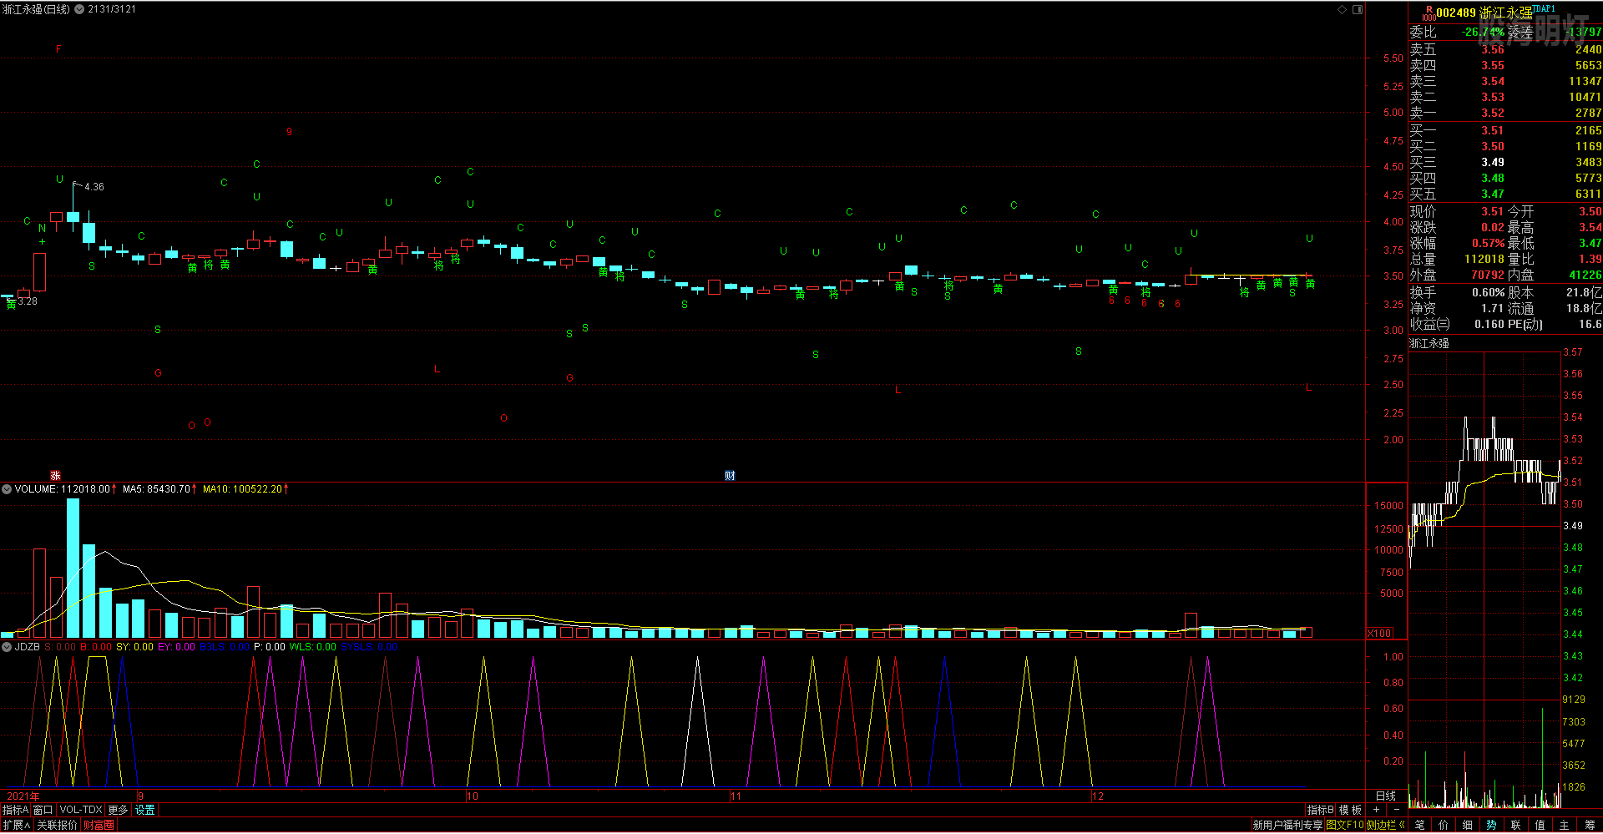The width and height of the screenshot is (1603, 834).
Task: Open the 模板 template menu
Action: (x=1350, y=810)
